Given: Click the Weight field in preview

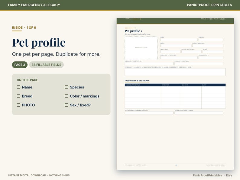Looking at the screenshot, I should click(x=213, y=52).
